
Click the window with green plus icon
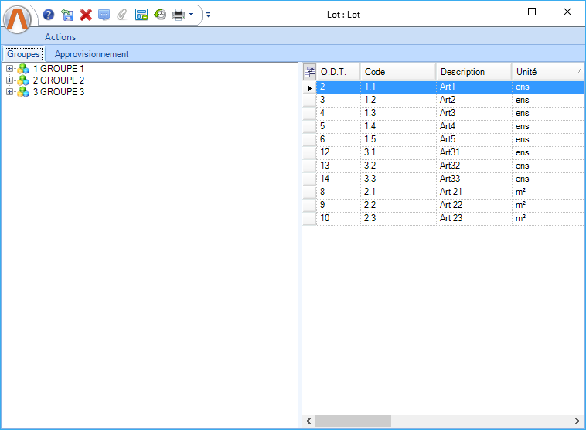tap(141, 15)
